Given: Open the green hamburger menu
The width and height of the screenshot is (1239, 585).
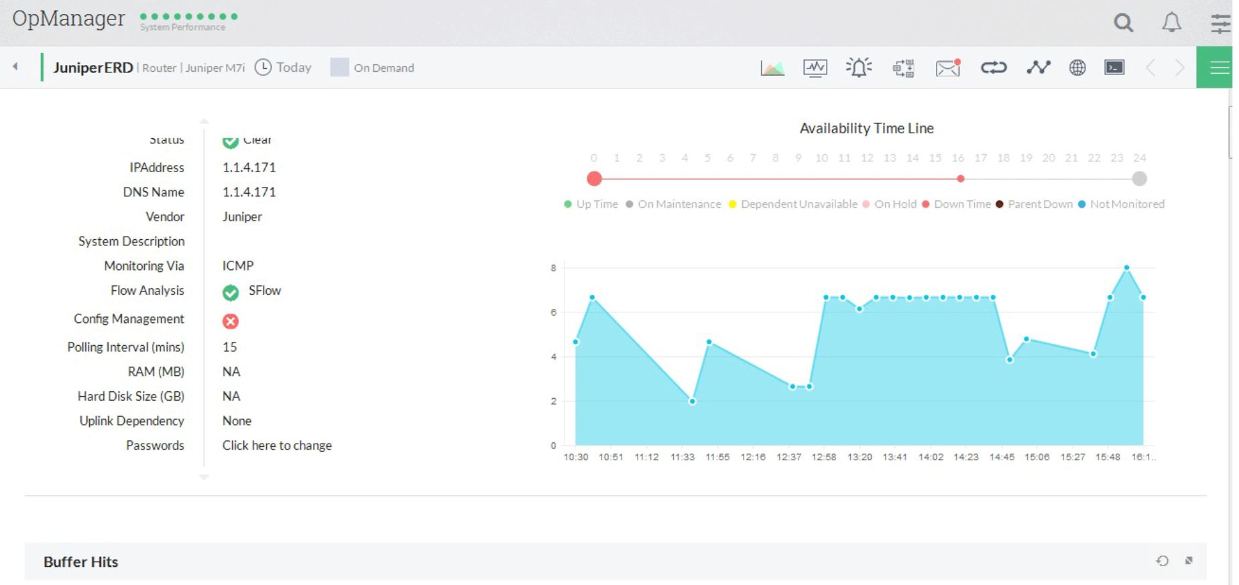Looking at the screenshot, I should coord(1218,68).
